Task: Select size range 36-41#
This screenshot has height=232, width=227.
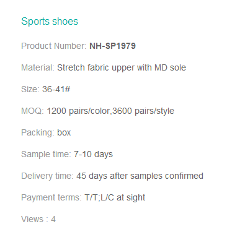Action: click(x=56, y=89)
